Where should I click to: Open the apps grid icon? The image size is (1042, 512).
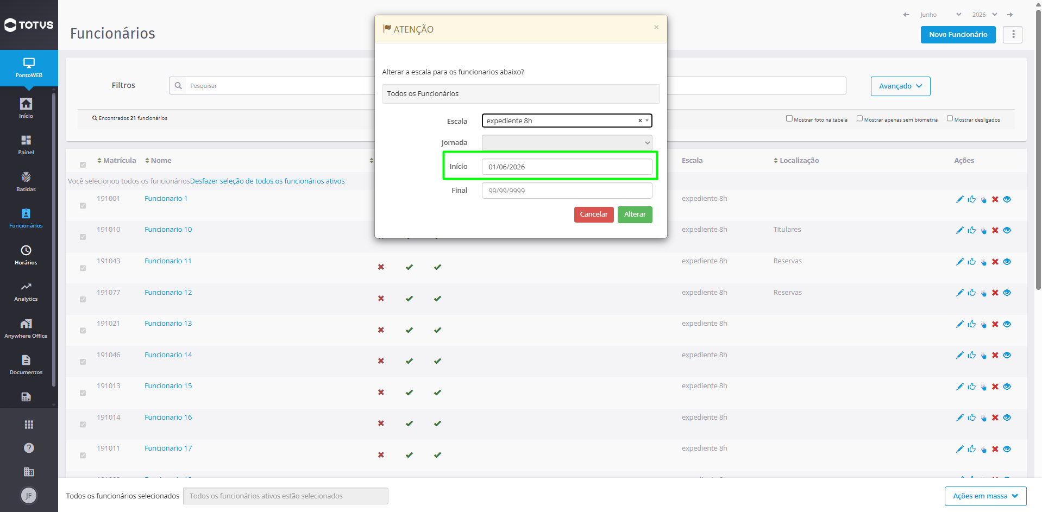pos(29,425)
